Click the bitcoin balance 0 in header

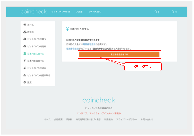point(157,12)
